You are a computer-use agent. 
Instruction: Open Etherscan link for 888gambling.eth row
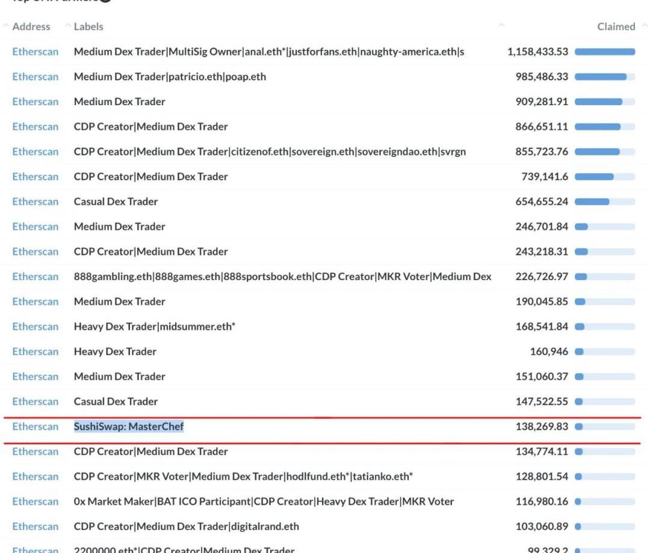(x=36, y=276)
